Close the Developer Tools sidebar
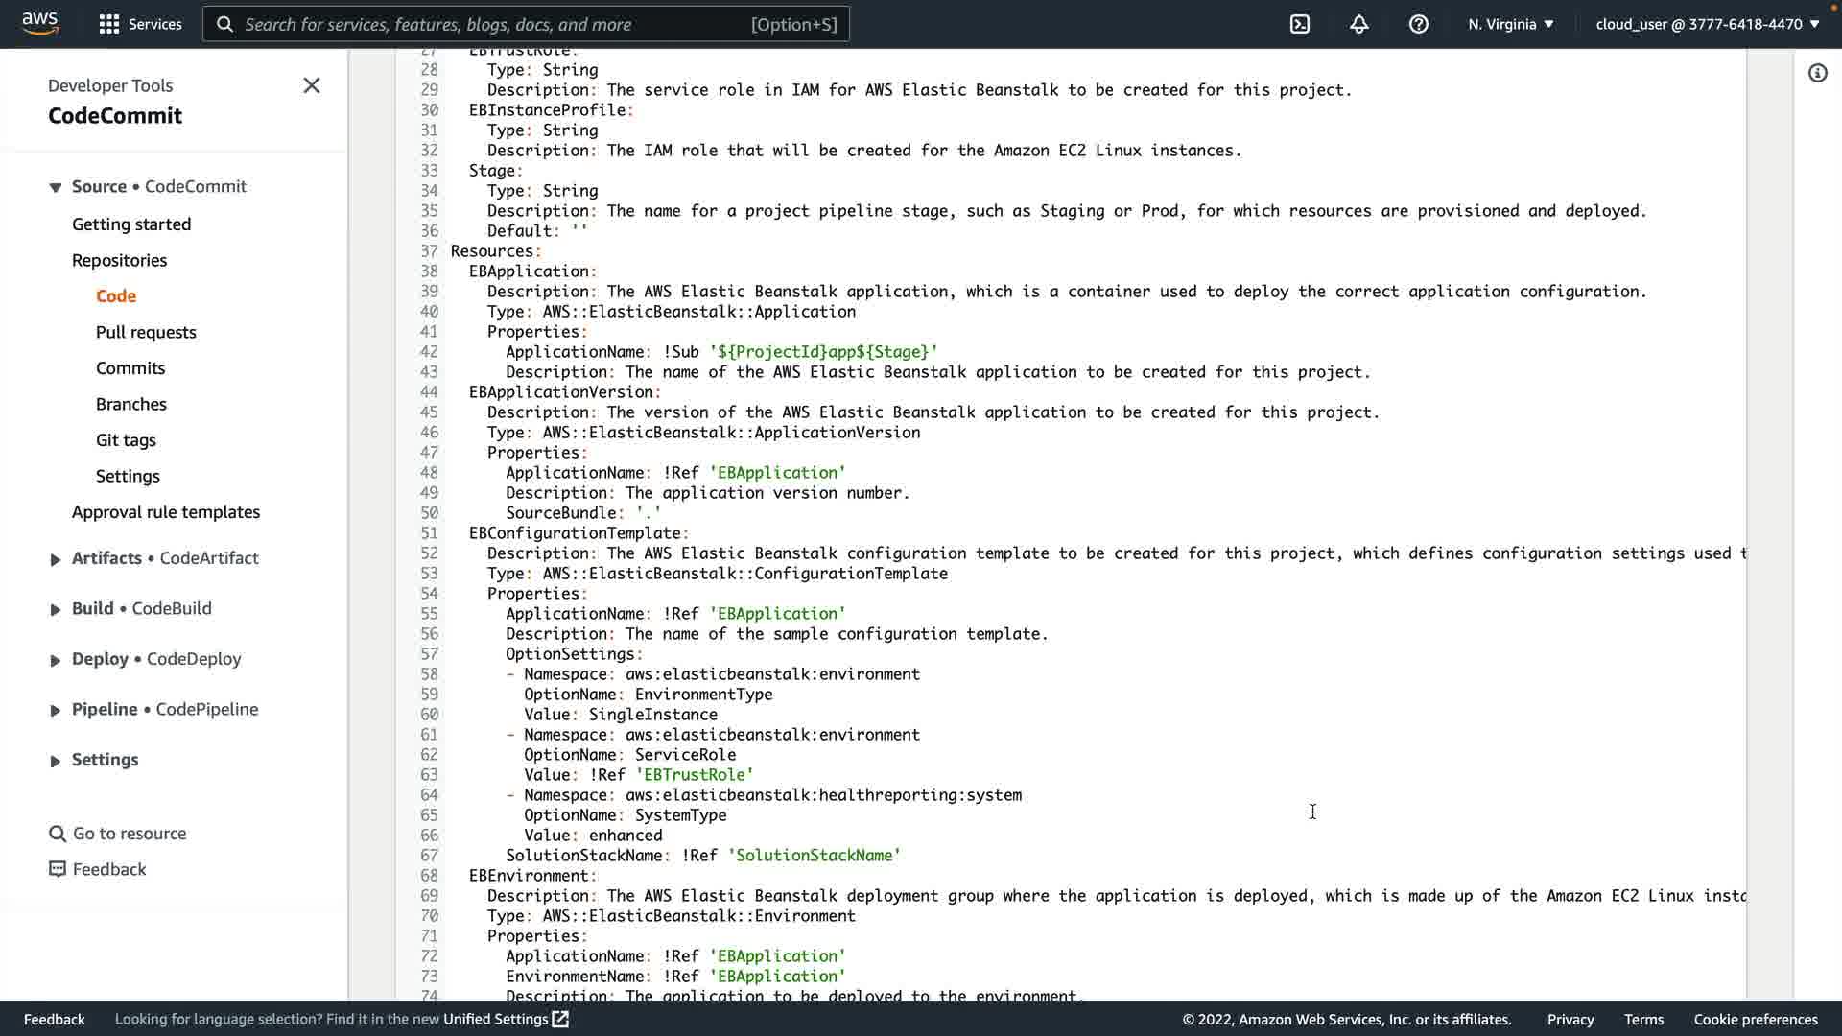The width and height of the screenshot is (1842, 1036). click(x=312, y=85)
